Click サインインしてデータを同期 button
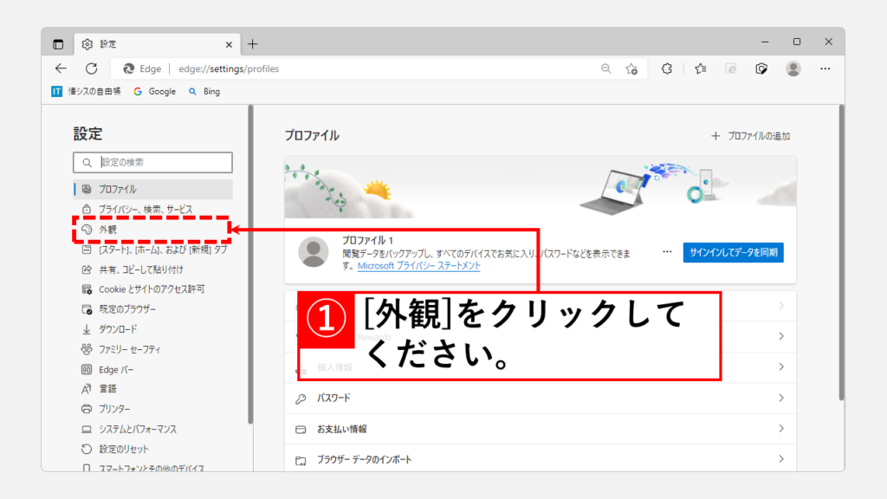Viewport: 887px width, 499px height. 733,252
